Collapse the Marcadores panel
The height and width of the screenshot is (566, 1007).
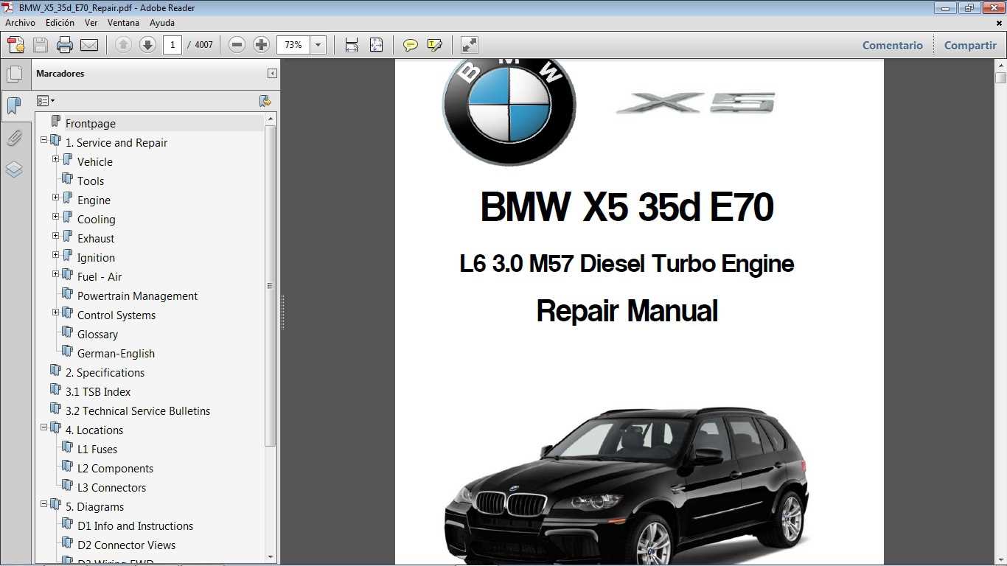272,74
